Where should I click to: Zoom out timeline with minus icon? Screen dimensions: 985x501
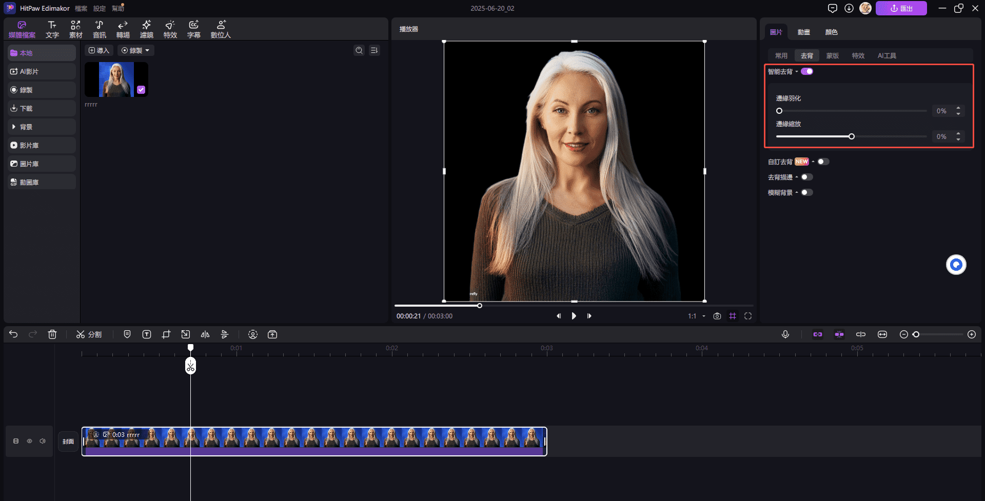tap(904, 334)
